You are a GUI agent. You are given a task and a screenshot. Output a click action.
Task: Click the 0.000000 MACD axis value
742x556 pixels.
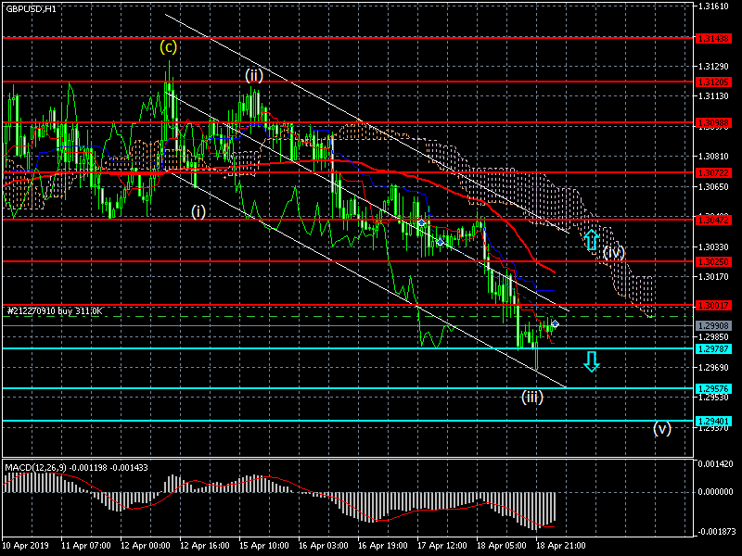click(715, 492)
